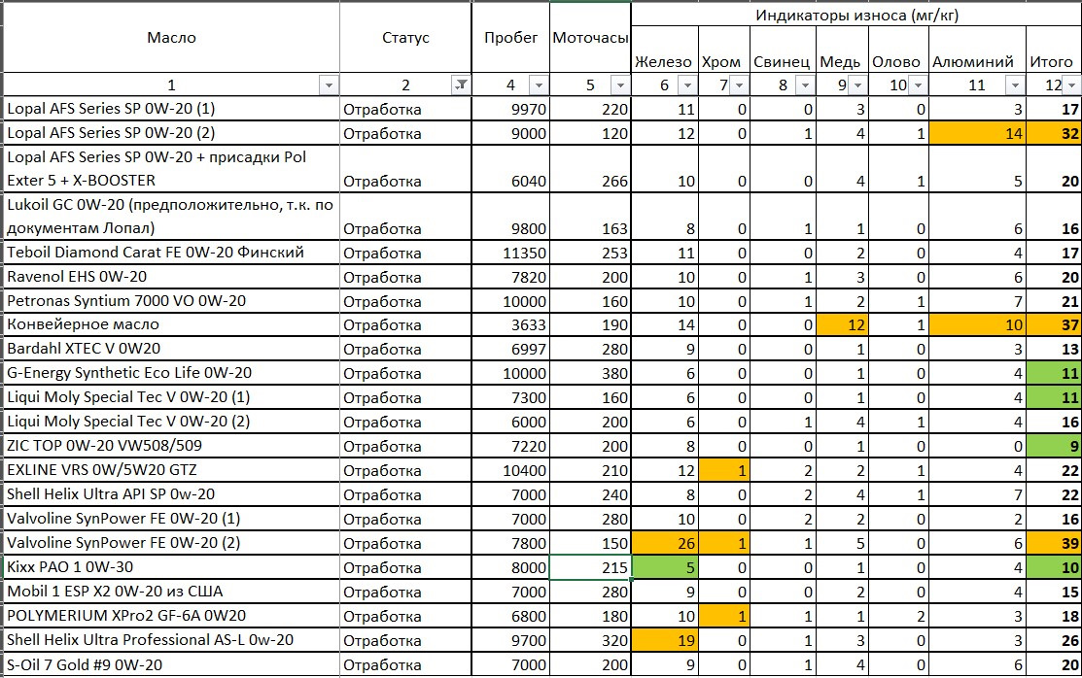Click cell 'POLYMERIUM XPro2 GF-6A 0W20'
The image size is (1082, 678).
pyautogui.click(x=171, y=615)
